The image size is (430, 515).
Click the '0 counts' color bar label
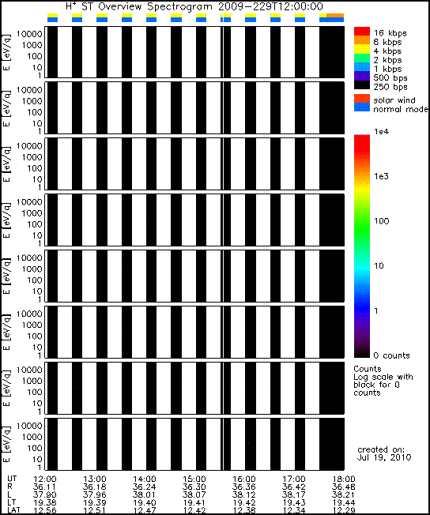pos(391,355)
